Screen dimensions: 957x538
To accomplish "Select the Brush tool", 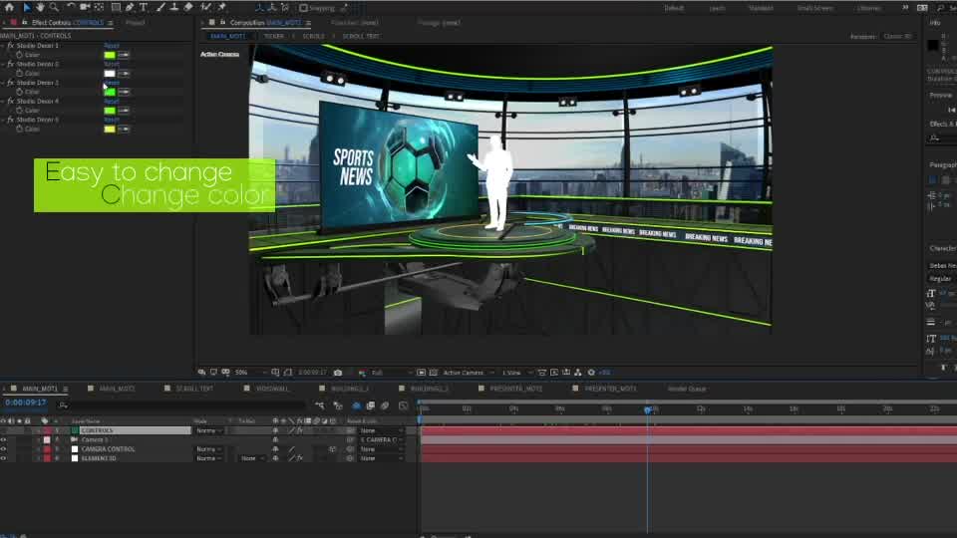I will tap(159, 7).
